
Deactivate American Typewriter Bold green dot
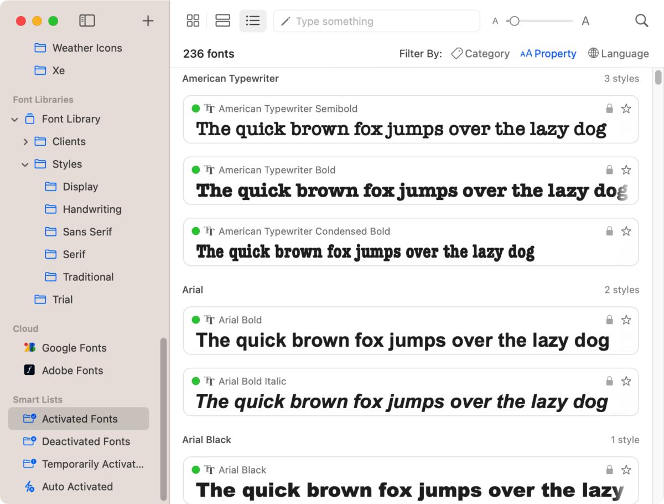coord(195,170)
